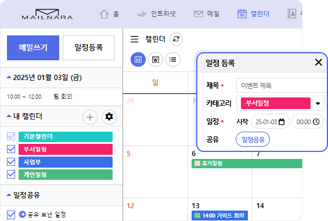Open the 카테고리 dropdown arrow
This screenshot has width=328, height=221.
pyautogui.click(x=318, y=103)
